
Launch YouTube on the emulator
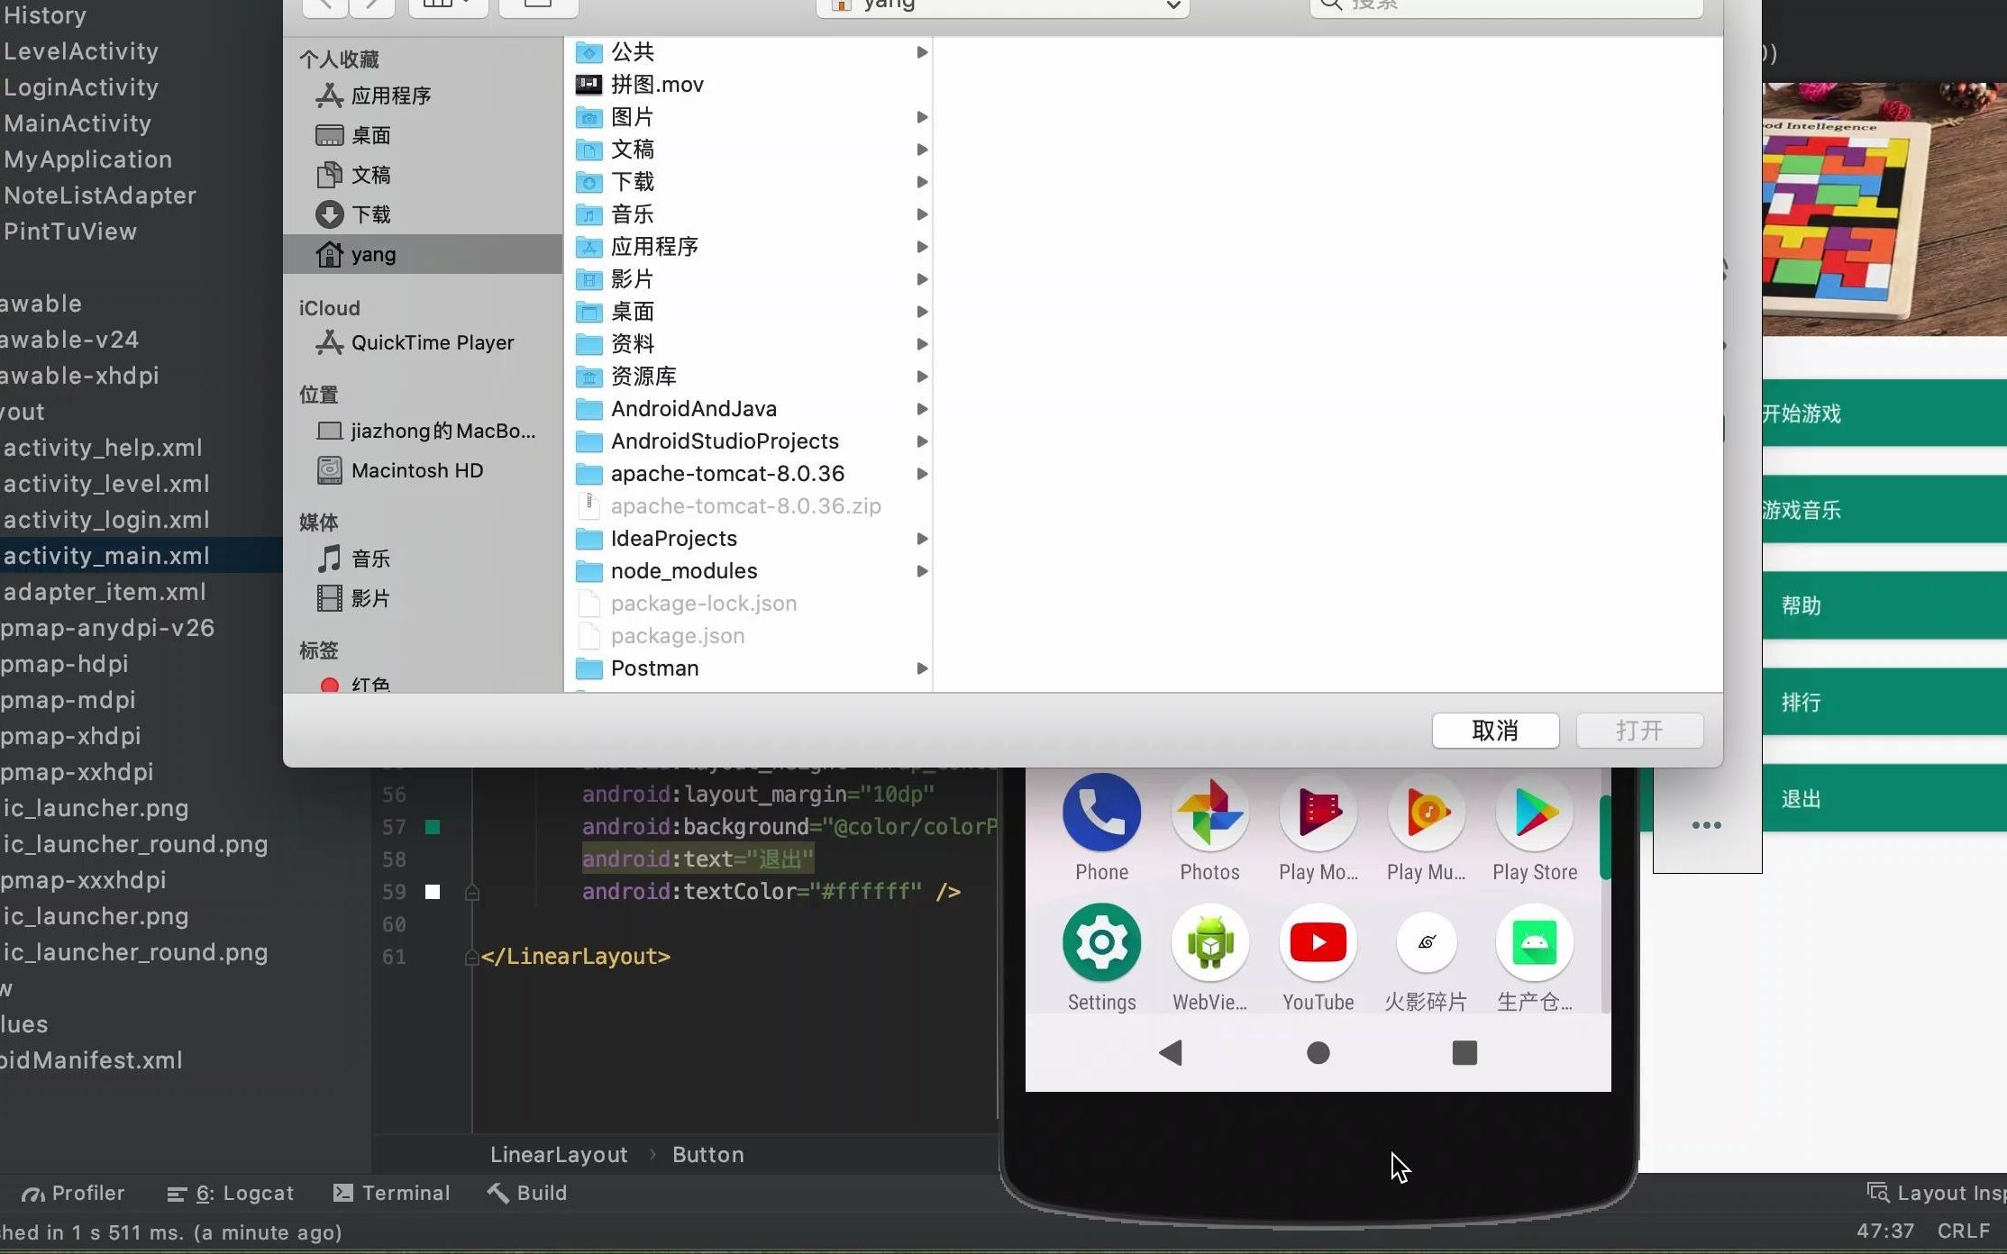[1318, 942]
